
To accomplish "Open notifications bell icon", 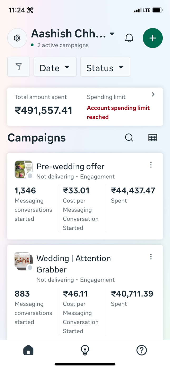I will (x=129, y=38).
